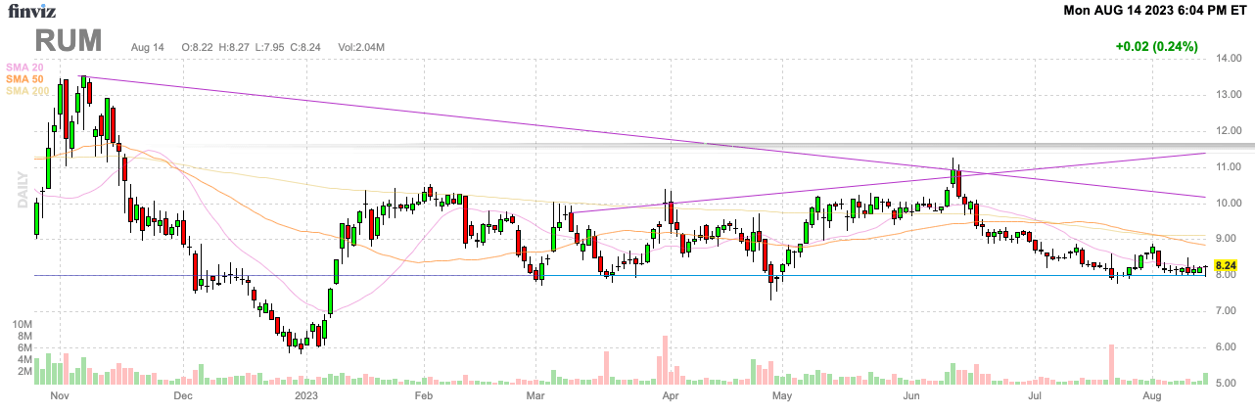
Task: Click the Jun label on time axis
Action: pos(912,396)
